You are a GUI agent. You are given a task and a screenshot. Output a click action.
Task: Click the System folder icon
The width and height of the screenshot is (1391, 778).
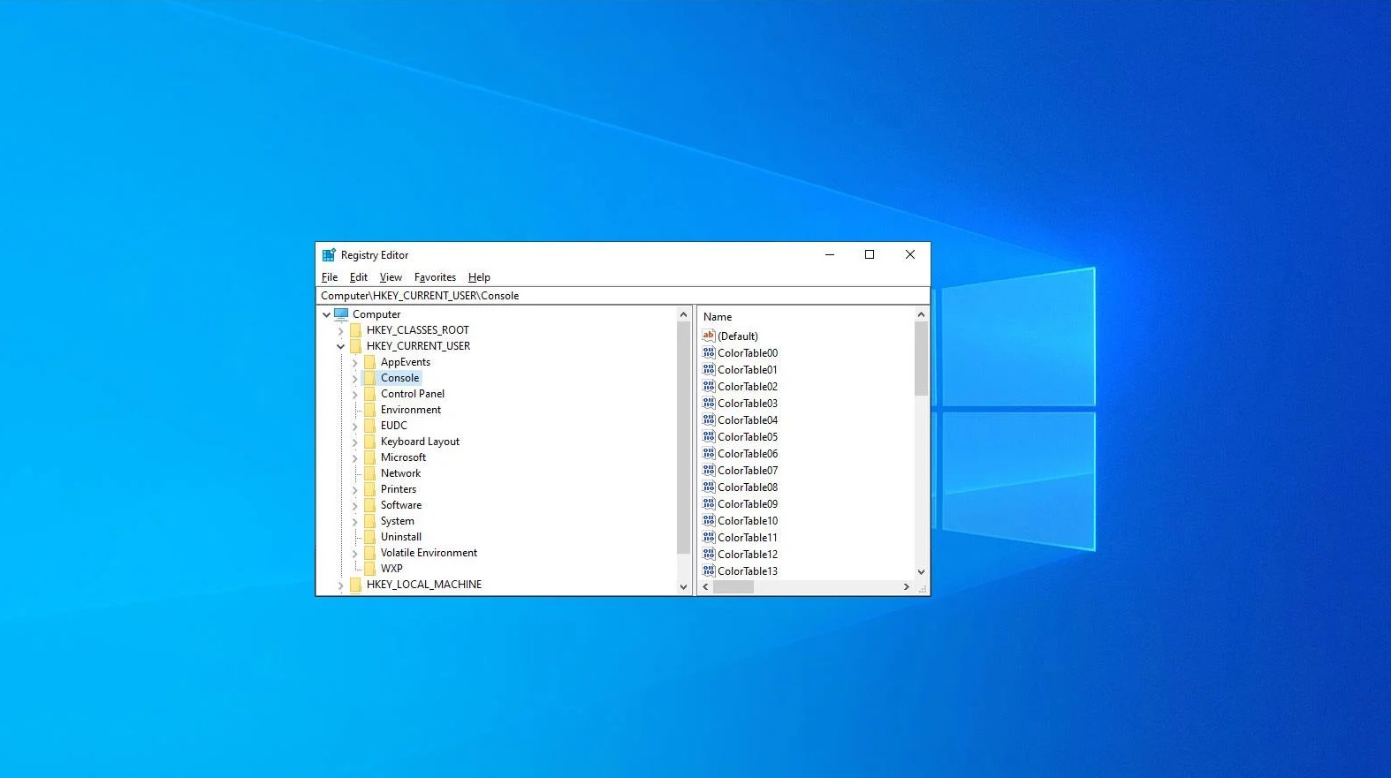pyautogui.click(x=369, y=521)
